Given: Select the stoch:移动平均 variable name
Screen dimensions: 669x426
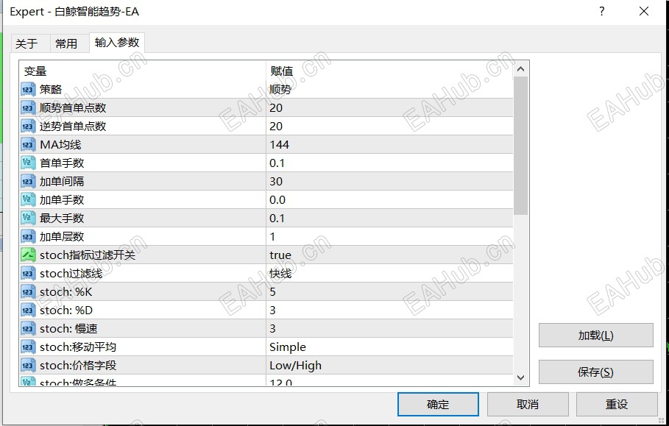Looking at the screenshot, I should coord(78,347).
